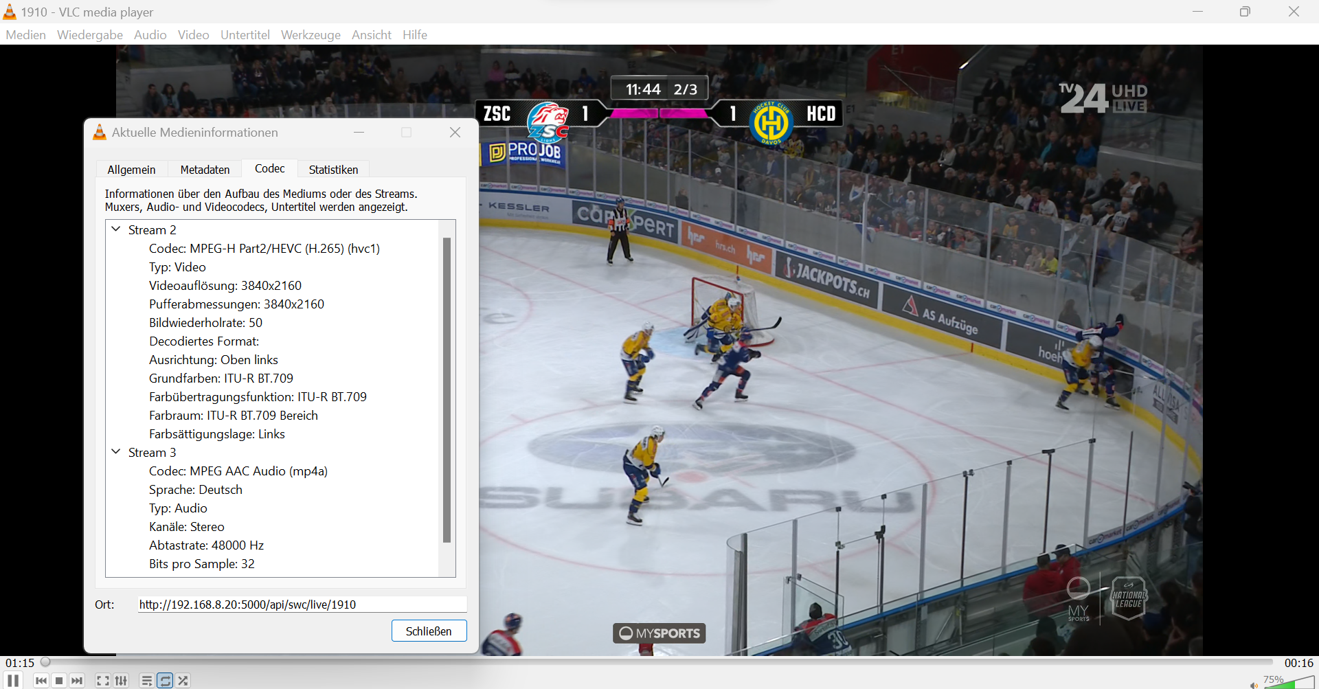Viewport: 1319px width, 689px height.
Task: Collapse the Stream 3 tree node
Action: tap(116, 452)
